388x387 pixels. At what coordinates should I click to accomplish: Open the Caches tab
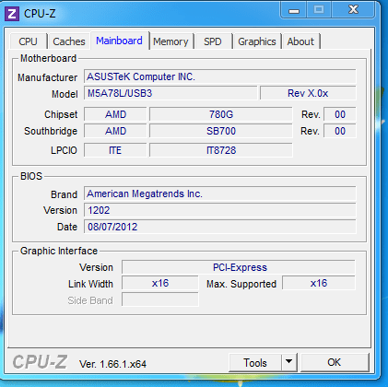[69, 41]
